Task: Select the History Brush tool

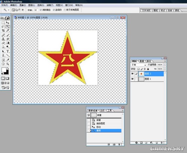Action: [7, 39]
